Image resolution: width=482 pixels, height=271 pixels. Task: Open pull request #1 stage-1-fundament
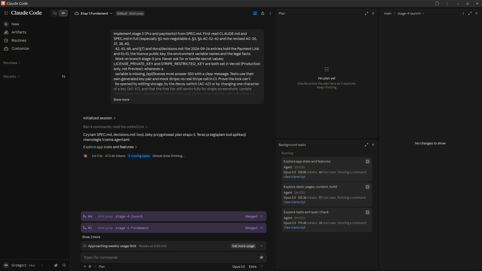[x=173, y=228]
